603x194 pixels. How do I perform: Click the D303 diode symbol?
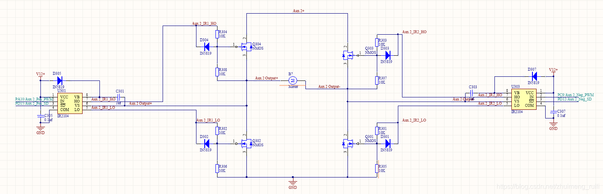pyautogui.click(x=387, y=54)
